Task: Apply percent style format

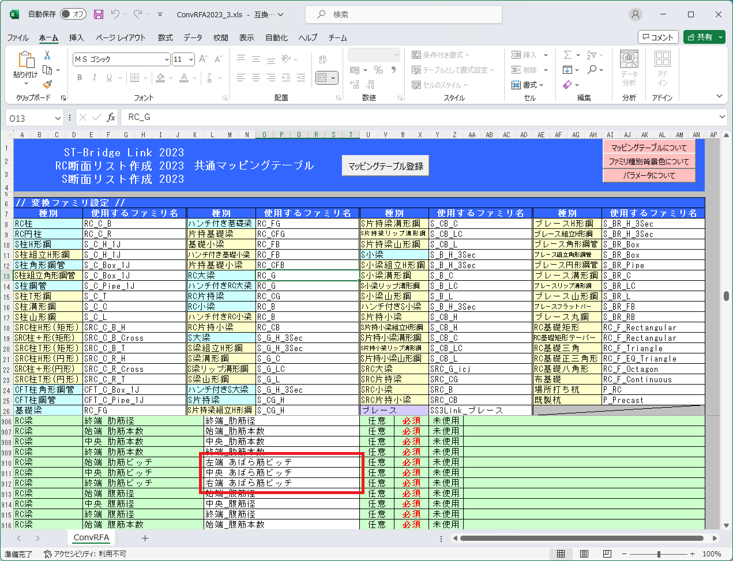Action: pos(378,70)
